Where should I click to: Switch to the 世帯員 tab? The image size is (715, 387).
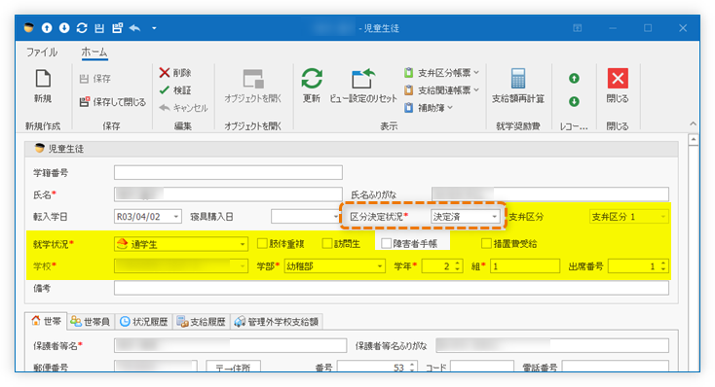(x=91, y=322)
